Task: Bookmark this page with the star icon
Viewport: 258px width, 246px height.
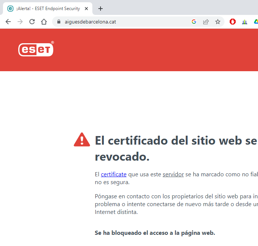Action: [x=218, y=22]
